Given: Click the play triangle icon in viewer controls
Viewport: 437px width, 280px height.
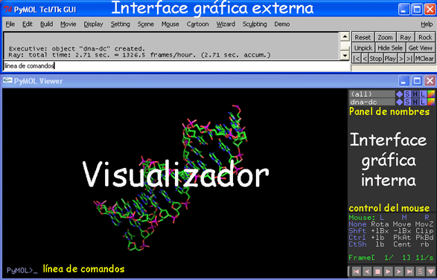Looking at the screenshot, I should [x=388, y=271].
